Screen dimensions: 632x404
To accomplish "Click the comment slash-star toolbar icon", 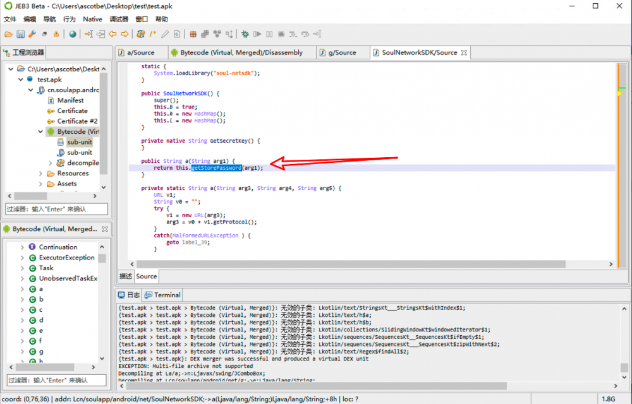I will click(x=153, y=34).
